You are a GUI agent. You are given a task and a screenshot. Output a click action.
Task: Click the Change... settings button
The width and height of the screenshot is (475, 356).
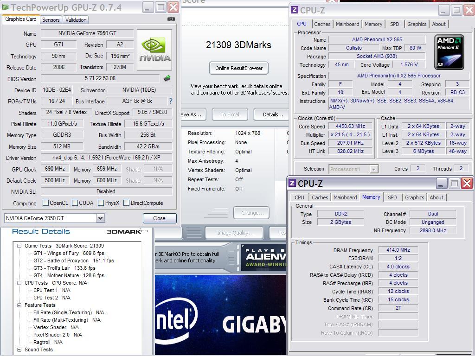251,213
